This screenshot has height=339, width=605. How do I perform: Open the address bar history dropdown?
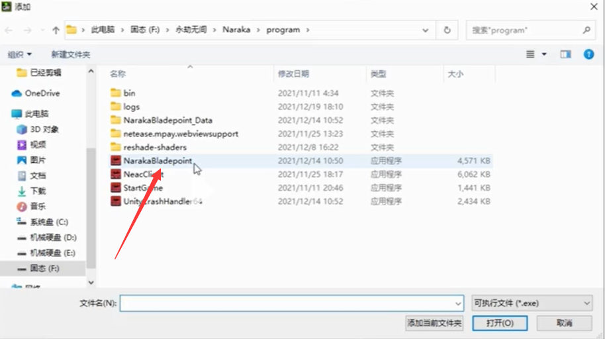[425, 30]
